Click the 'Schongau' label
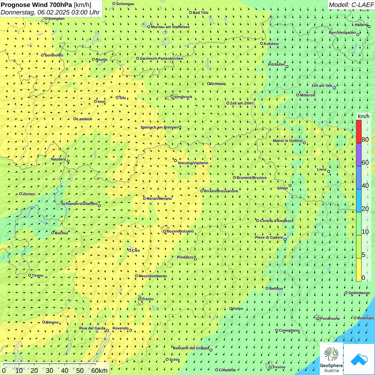 125,4
